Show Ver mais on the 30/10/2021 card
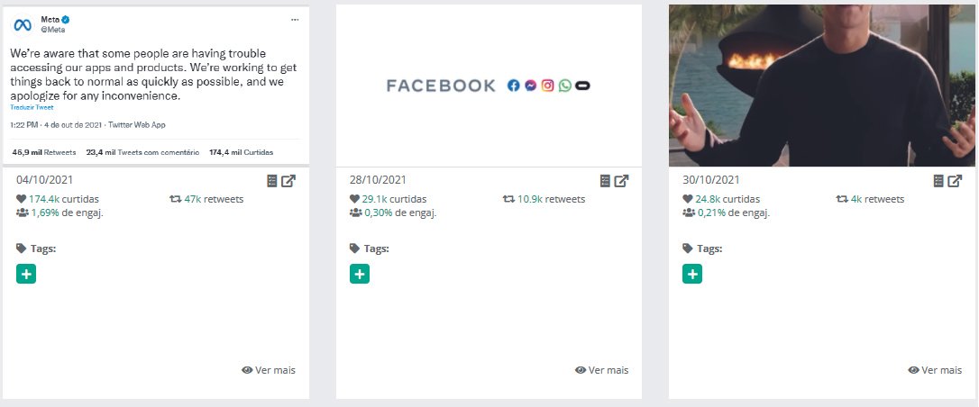The width and height of the screenshot is (979, 407). pyautogui.click(x=935, y=370)
